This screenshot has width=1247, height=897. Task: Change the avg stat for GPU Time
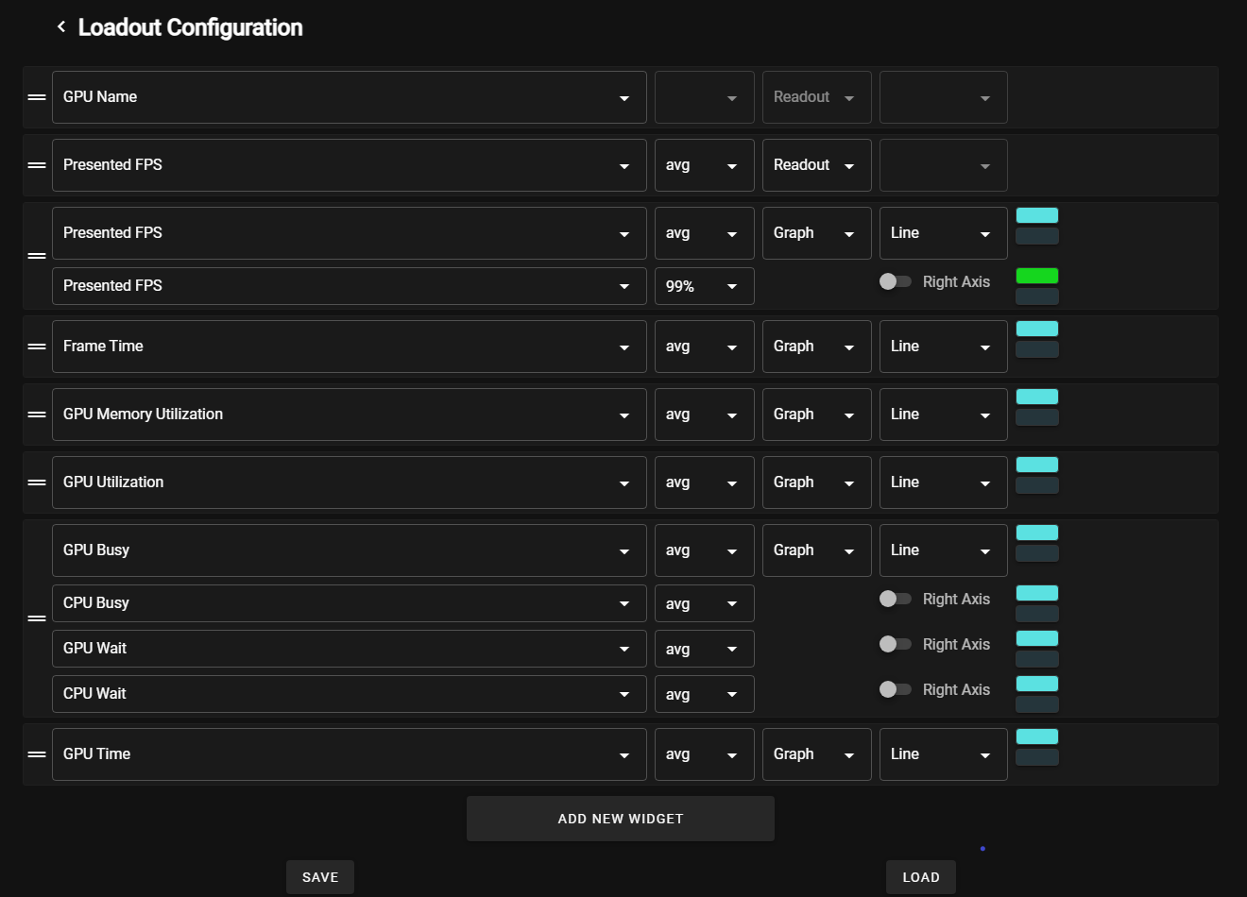tap(705, 754)
